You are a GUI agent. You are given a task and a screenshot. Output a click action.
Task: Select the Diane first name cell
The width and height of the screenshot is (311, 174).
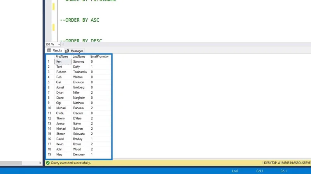point(63,98)
